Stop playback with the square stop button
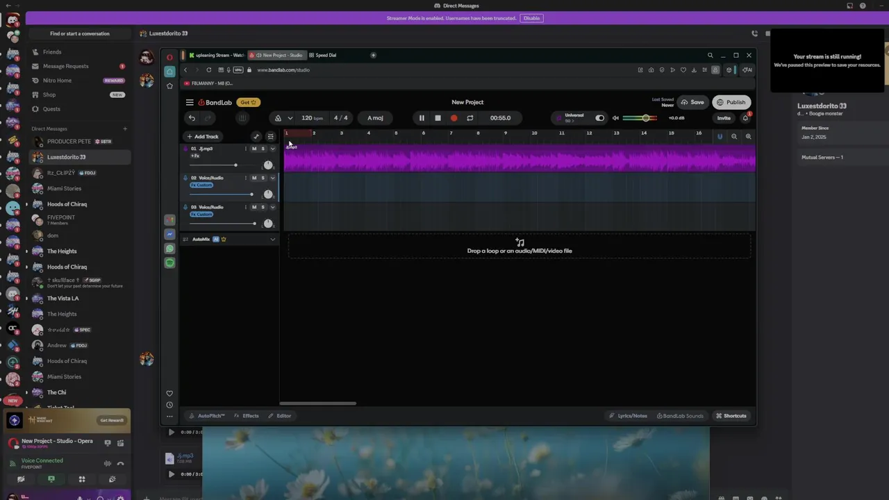 [x=438, y=118]
